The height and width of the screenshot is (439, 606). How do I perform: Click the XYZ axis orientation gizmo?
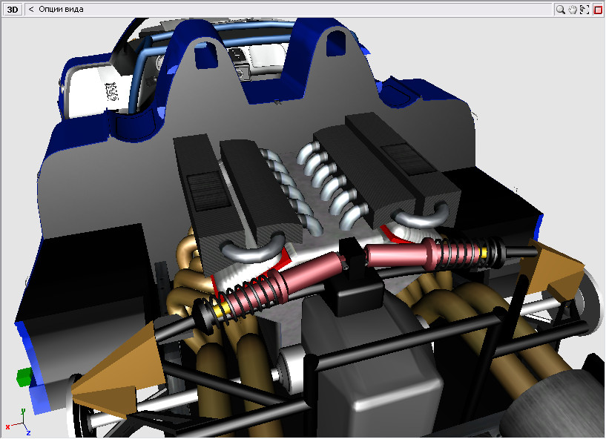pos(18,423)
